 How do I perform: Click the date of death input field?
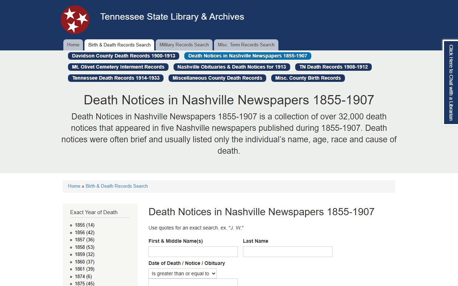(193, 282)
